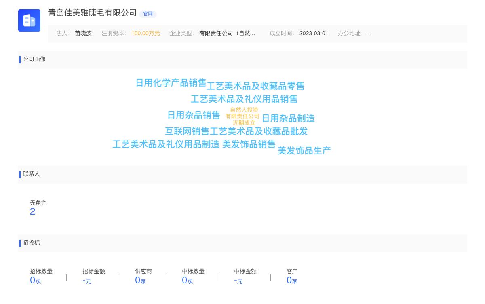
Task: Click legal representative 苗晓波
Action: coord(83,33)
